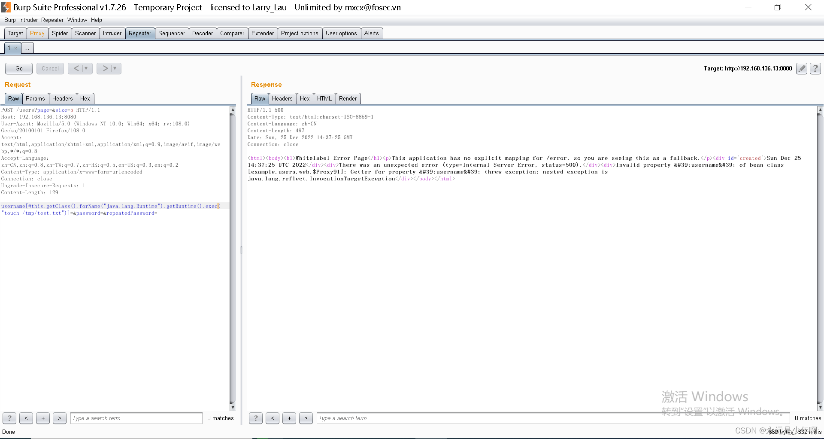Open the Repeater menu
Screen dimensions: 824x439
click(x=52, y=20)
